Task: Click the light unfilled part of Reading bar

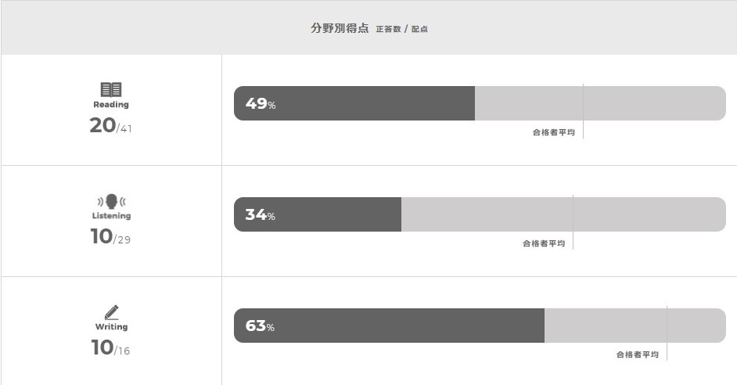Action: (x=601, y=103)
